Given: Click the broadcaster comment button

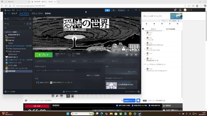Looking at the screenshot, I should pyautogui.click(x=129, y=101).
